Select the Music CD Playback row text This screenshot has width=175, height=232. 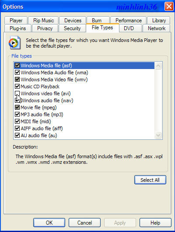[40, 87]
